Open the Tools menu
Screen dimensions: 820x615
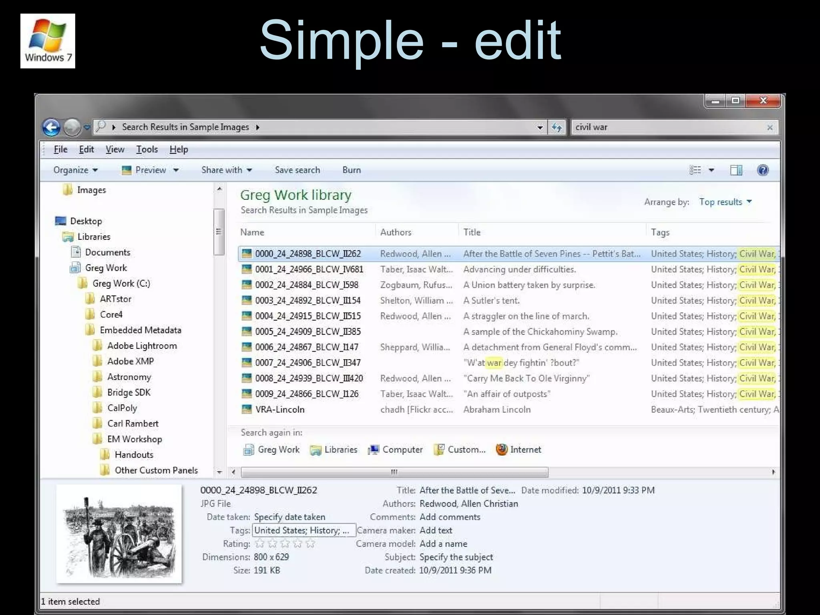[x=147, y=149]
